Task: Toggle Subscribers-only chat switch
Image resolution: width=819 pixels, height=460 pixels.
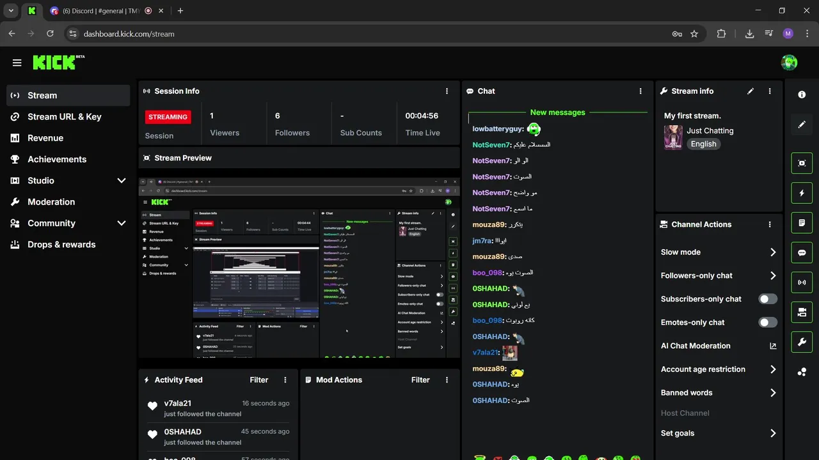Action: pyautogui.click(x=768, y=299)
